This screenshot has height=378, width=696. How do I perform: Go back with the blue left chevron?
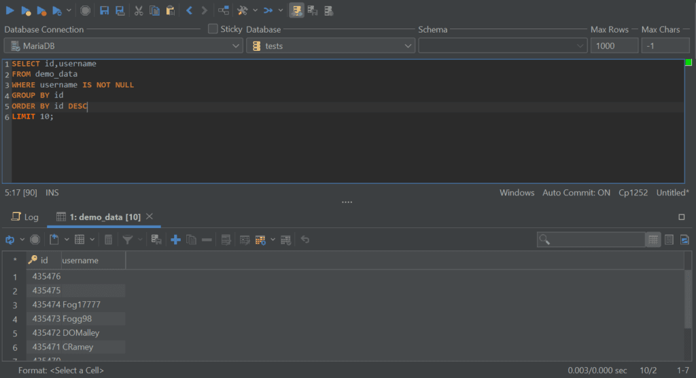(x=189, y=10)
